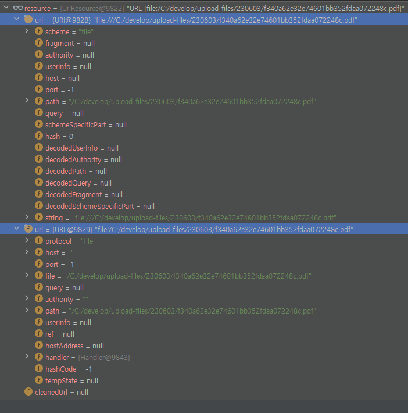Click the field icon beside hash = 0
The height and width of the screenshot is (413, 408).
pyautogui.click(x=39, y=136)
